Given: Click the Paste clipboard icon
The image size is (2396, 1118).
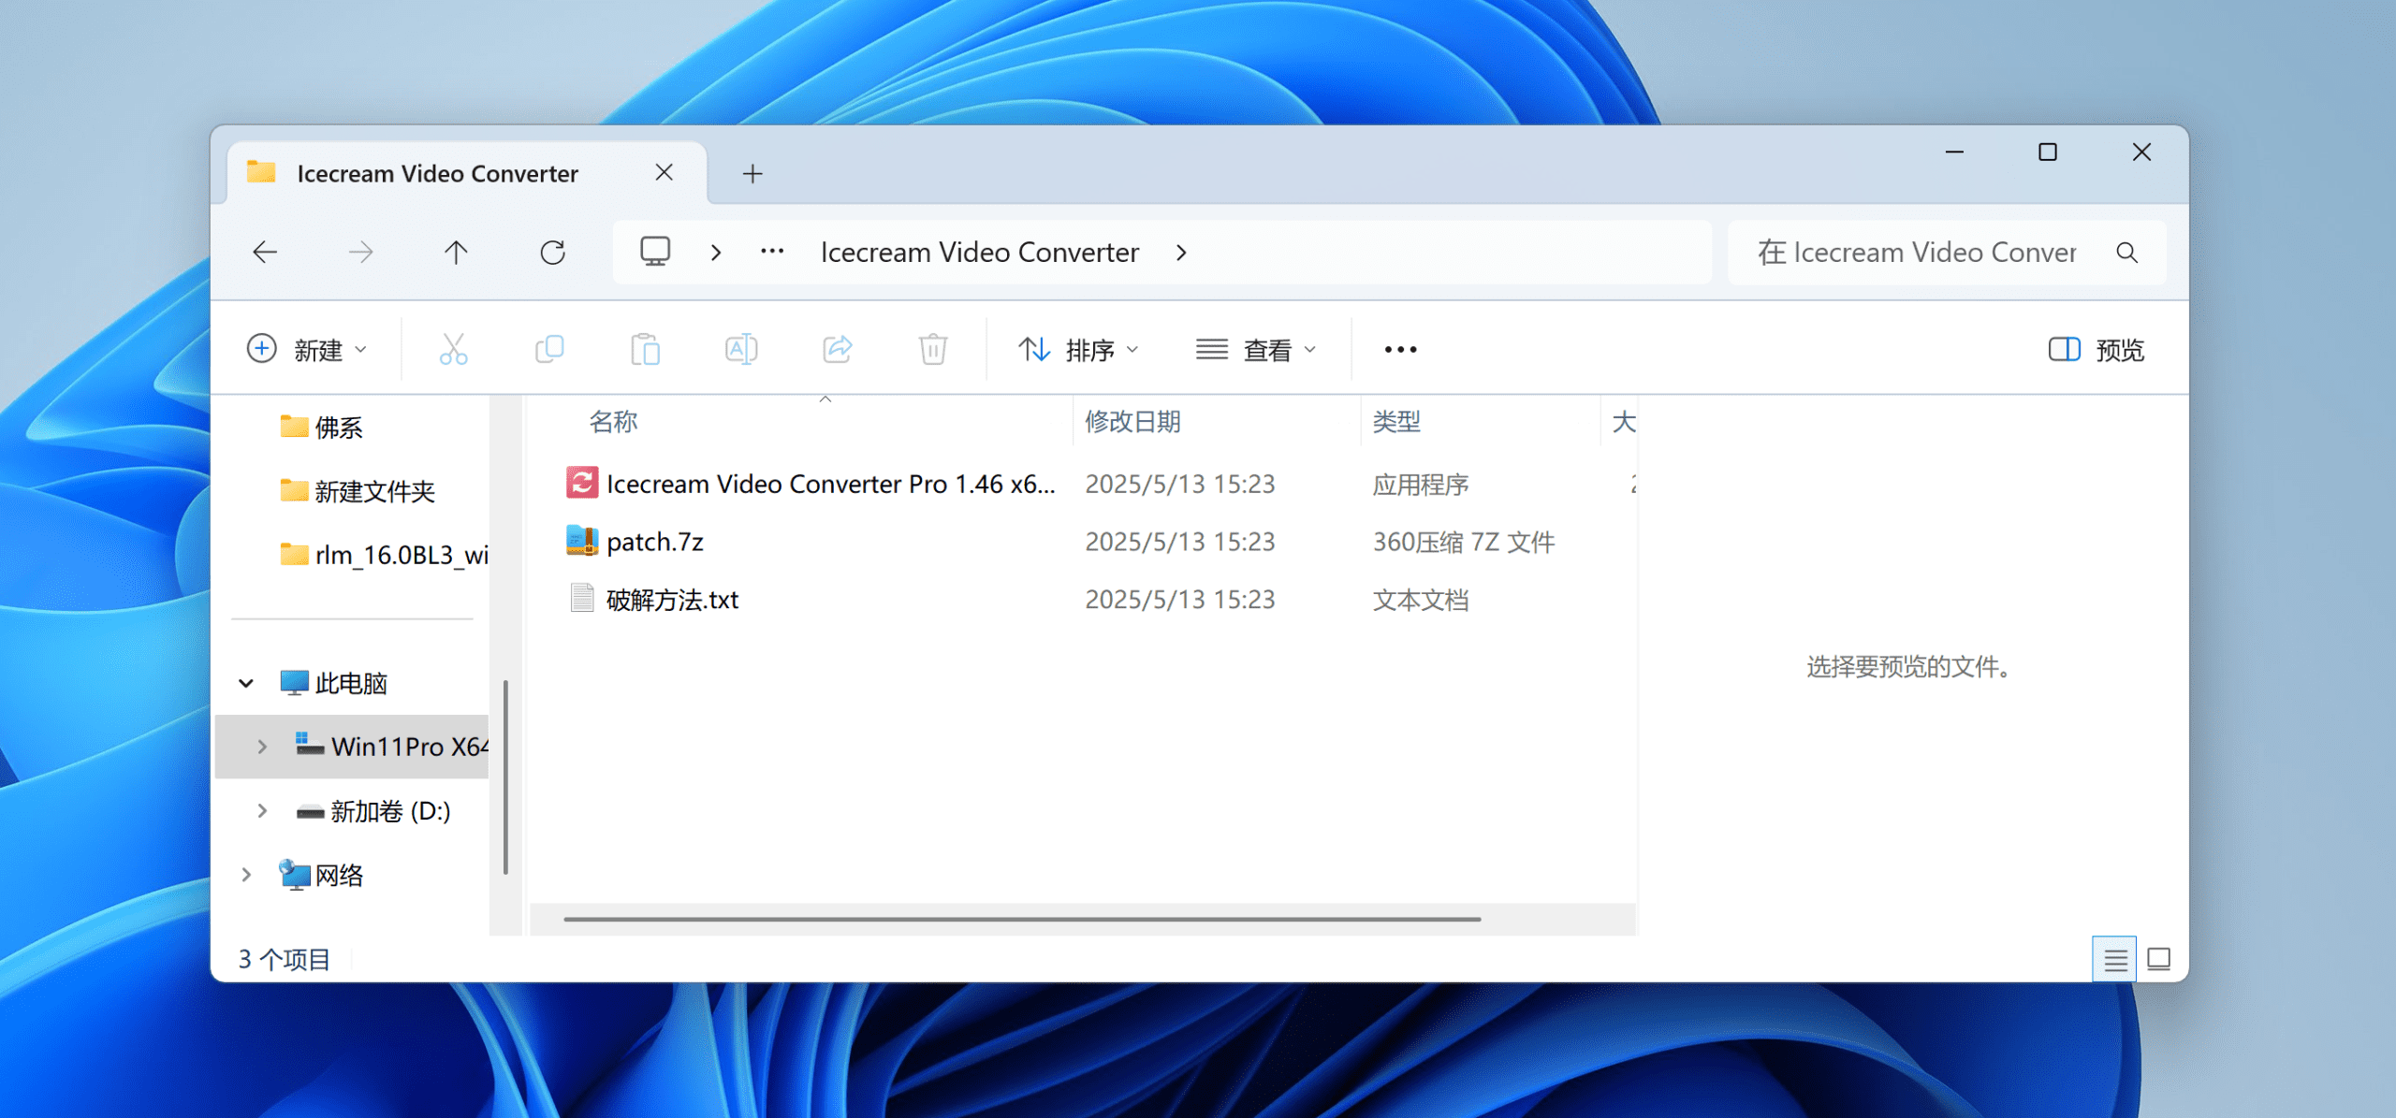Looking at the screenshot, I should (x=645, y=350).
